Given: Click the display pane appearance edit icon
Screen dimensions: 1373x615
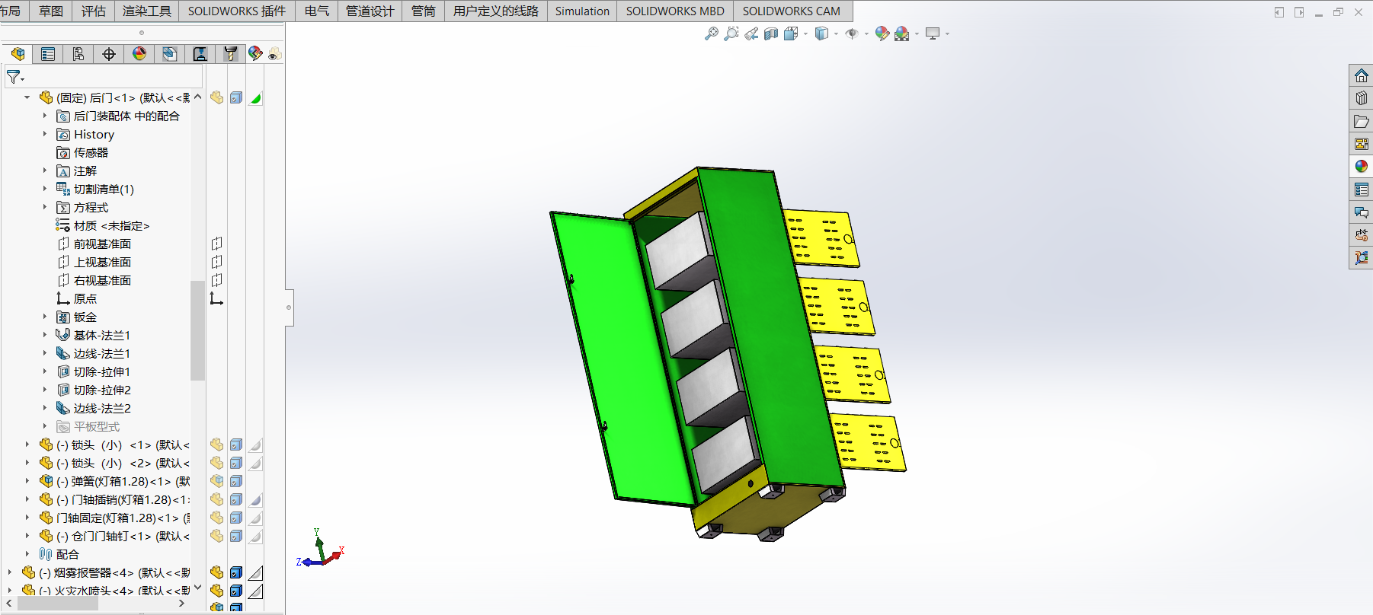Looking at the screenshot, I should point(255,53).
